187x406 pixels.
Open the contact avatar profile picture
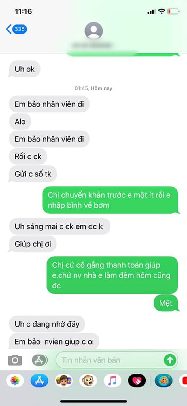94,30
